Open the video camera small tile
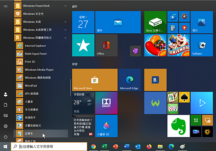 pos(196,132)
